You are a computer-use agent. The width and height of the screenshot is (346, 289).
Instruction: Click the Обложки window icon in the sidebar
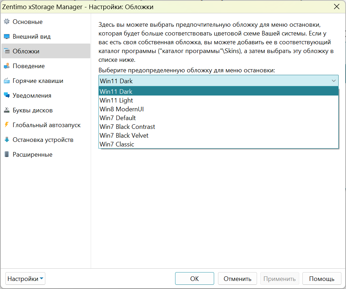tap(7, 51)
